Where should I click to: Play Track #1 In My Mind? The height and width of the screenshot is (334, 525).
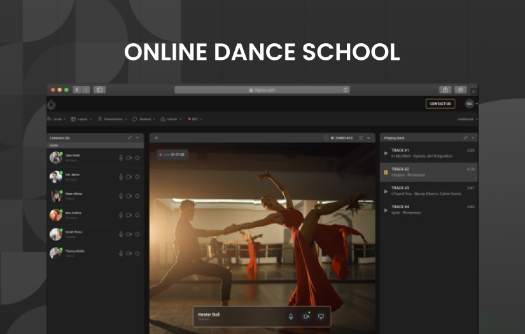(386, 153)
